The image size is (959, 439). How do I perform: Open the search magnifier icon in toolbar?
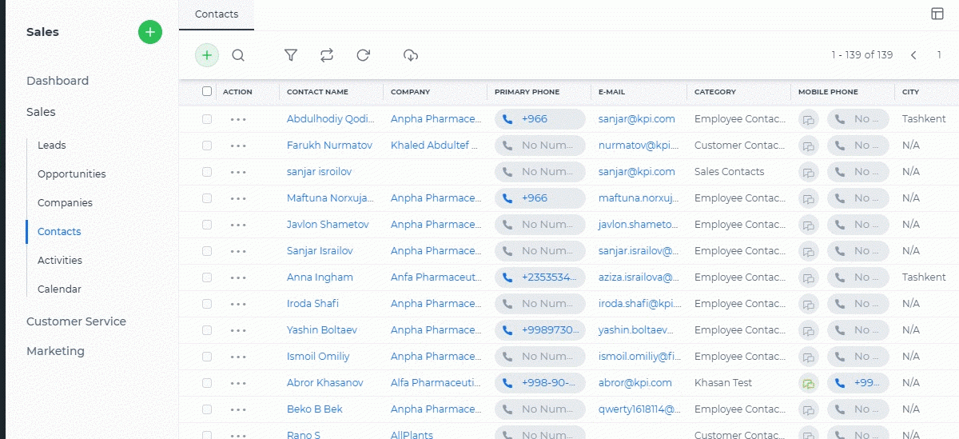(x=238, y=55)
